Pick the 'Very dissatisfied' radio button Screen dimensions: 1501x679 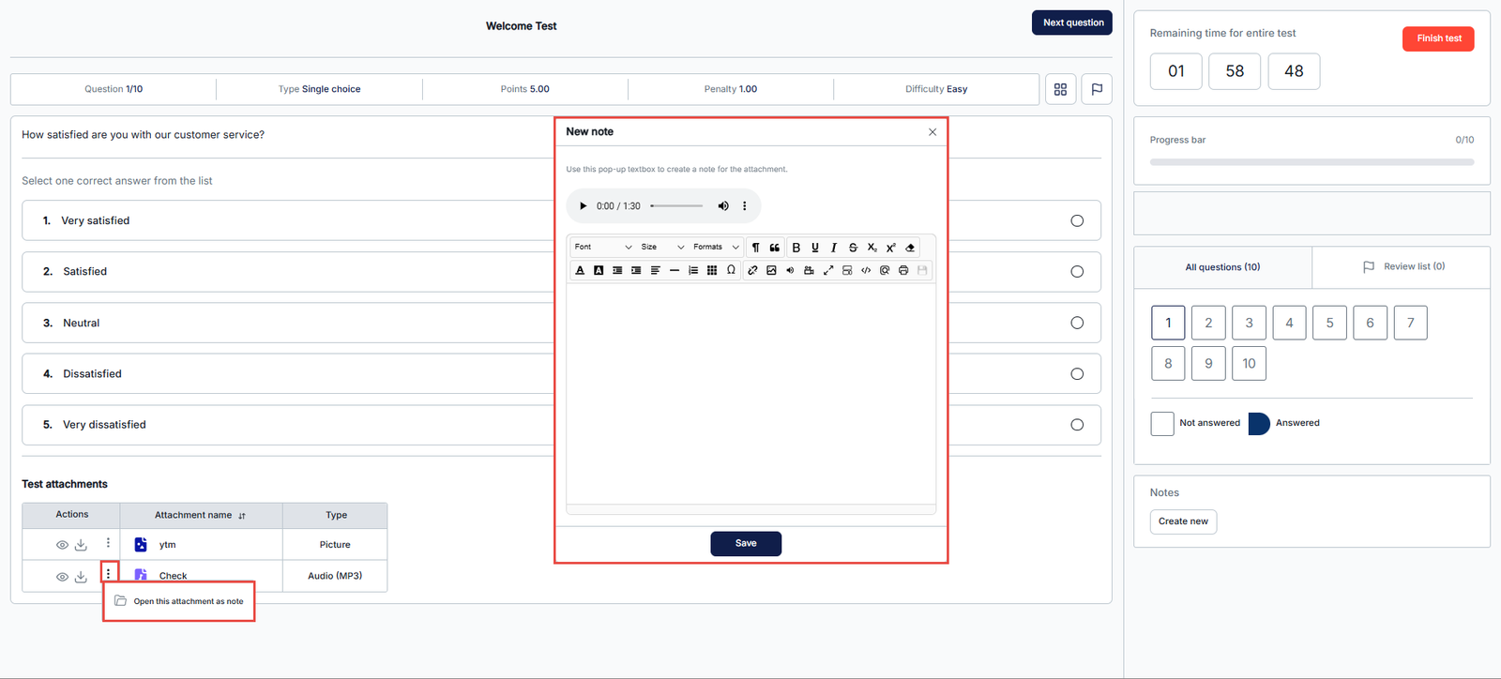pos(1077,425)
